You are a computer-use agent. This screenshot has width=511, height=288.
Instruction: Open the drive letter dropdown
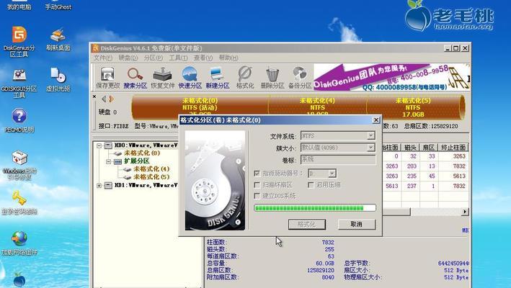(x=332, y=174)
